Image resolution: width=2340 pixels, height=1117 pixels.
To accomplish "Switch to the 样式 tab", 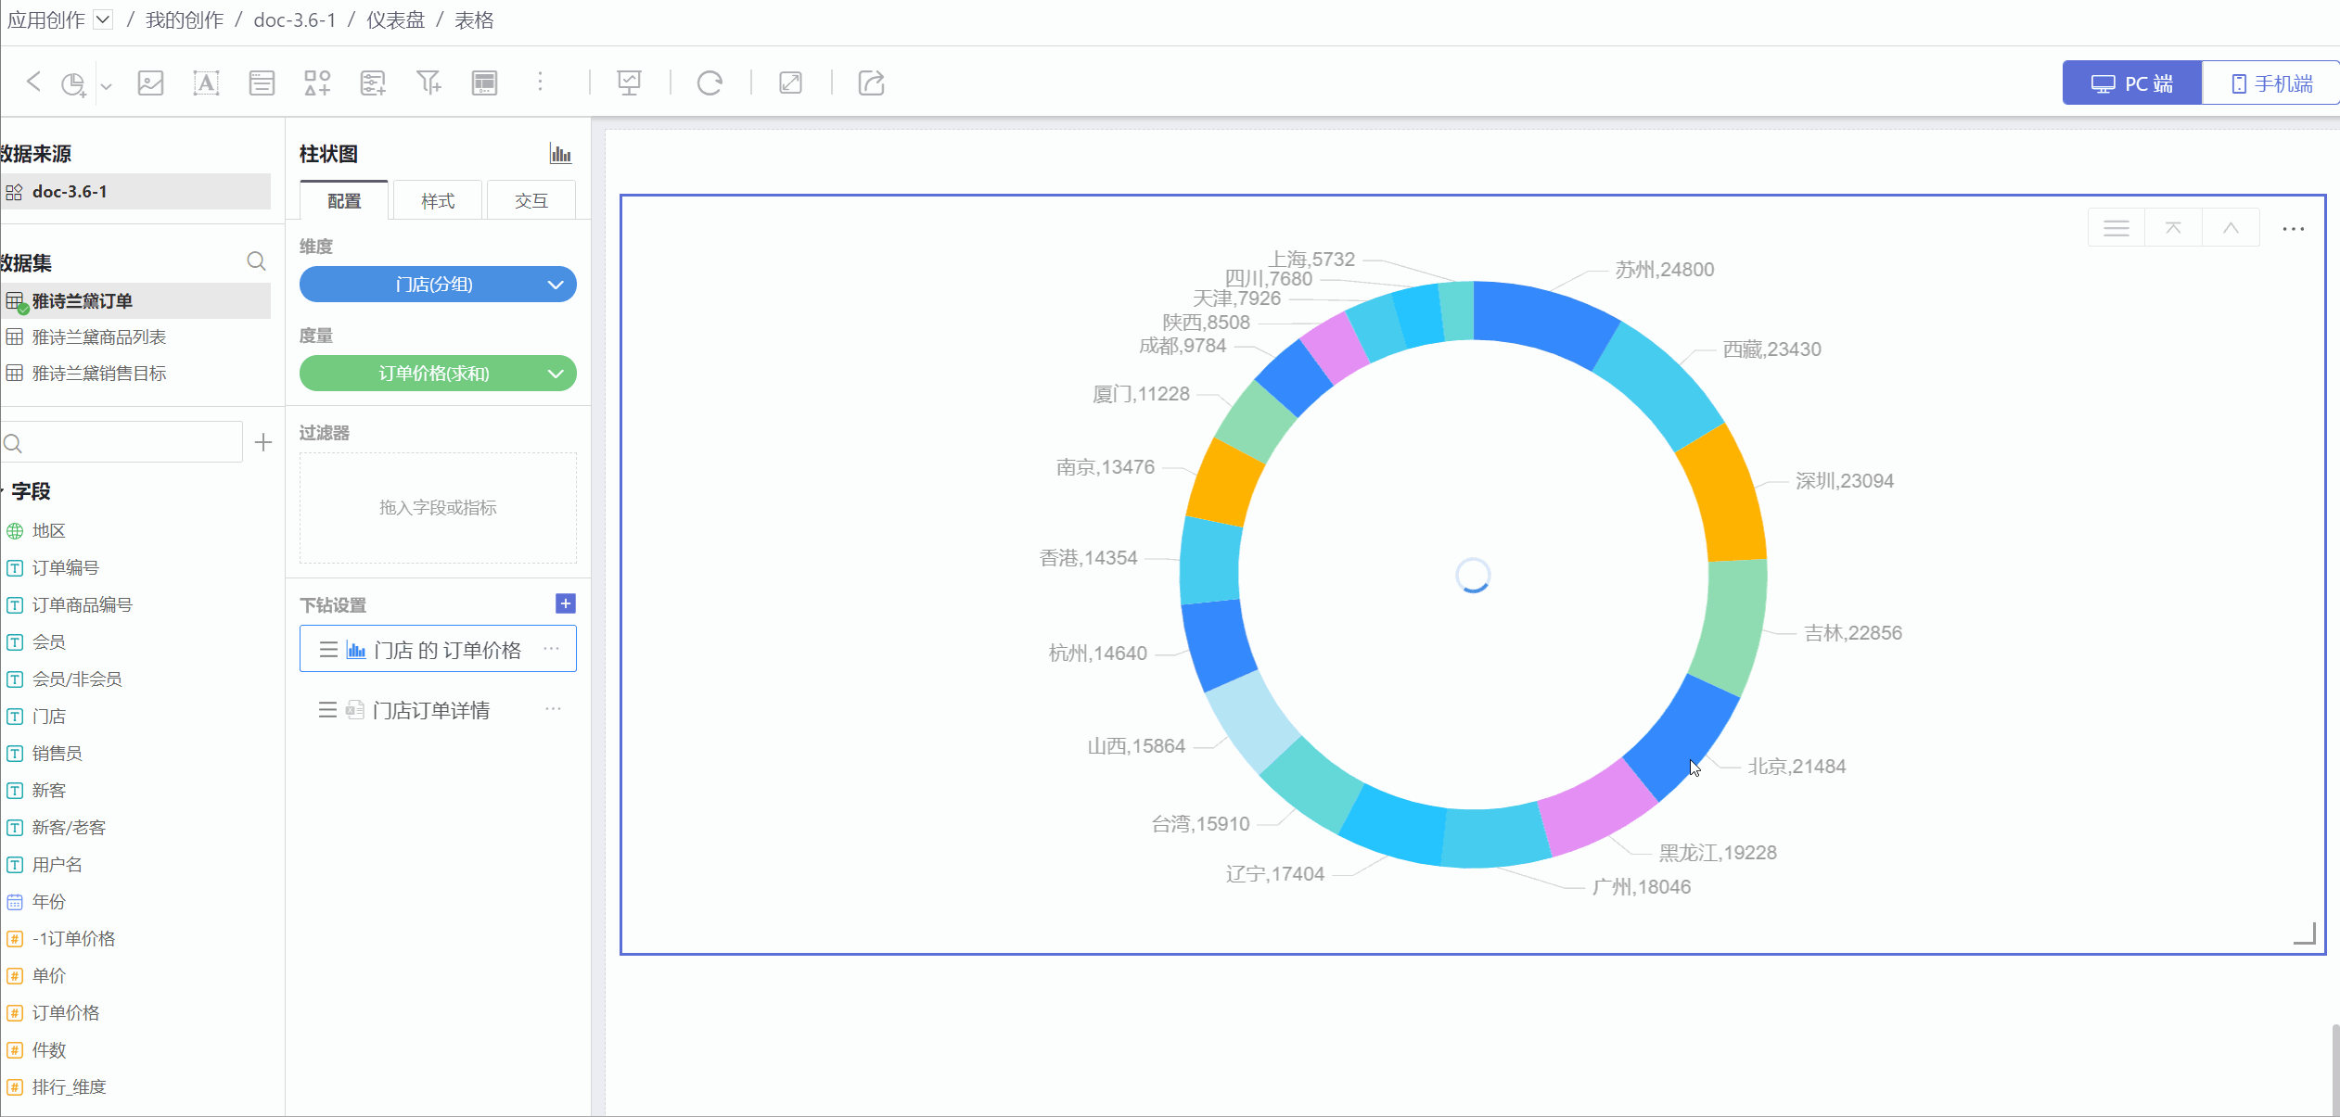I will pos(438,201).
